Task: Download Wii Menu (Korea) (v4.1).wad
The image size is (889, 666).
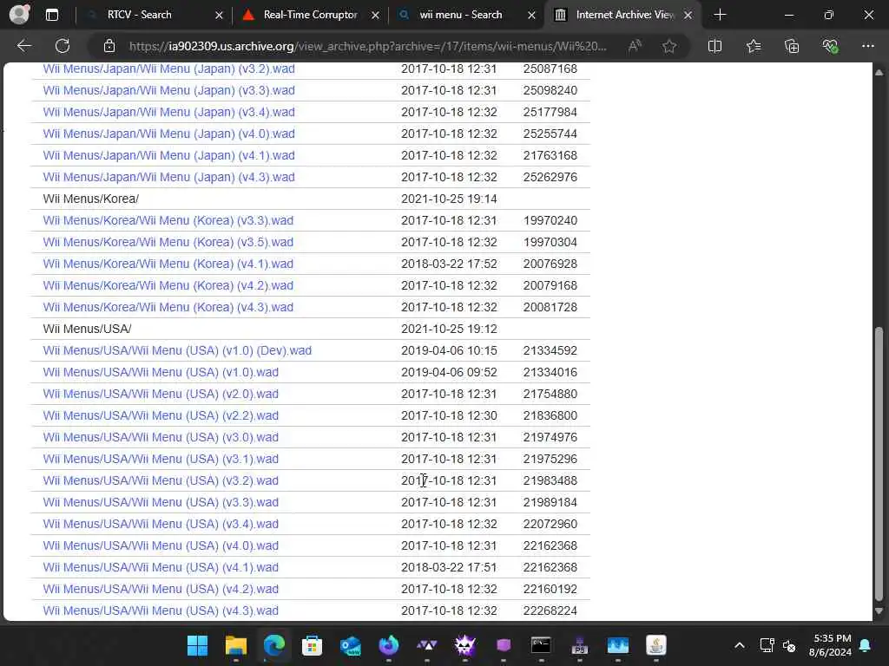Action: click(168, 264)
